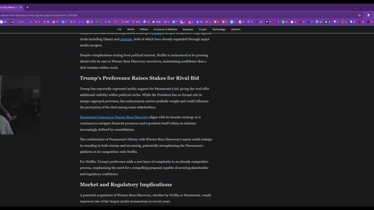
Task: Open the MH bookmark
Action: coord(125,22)
